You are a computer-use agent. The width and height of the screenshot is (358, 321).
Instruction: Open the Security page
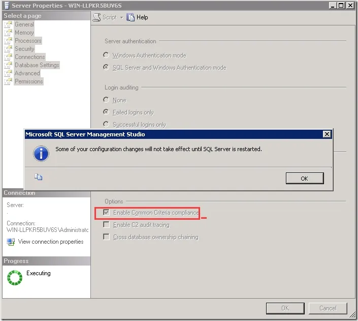click(x=24, y=49)
